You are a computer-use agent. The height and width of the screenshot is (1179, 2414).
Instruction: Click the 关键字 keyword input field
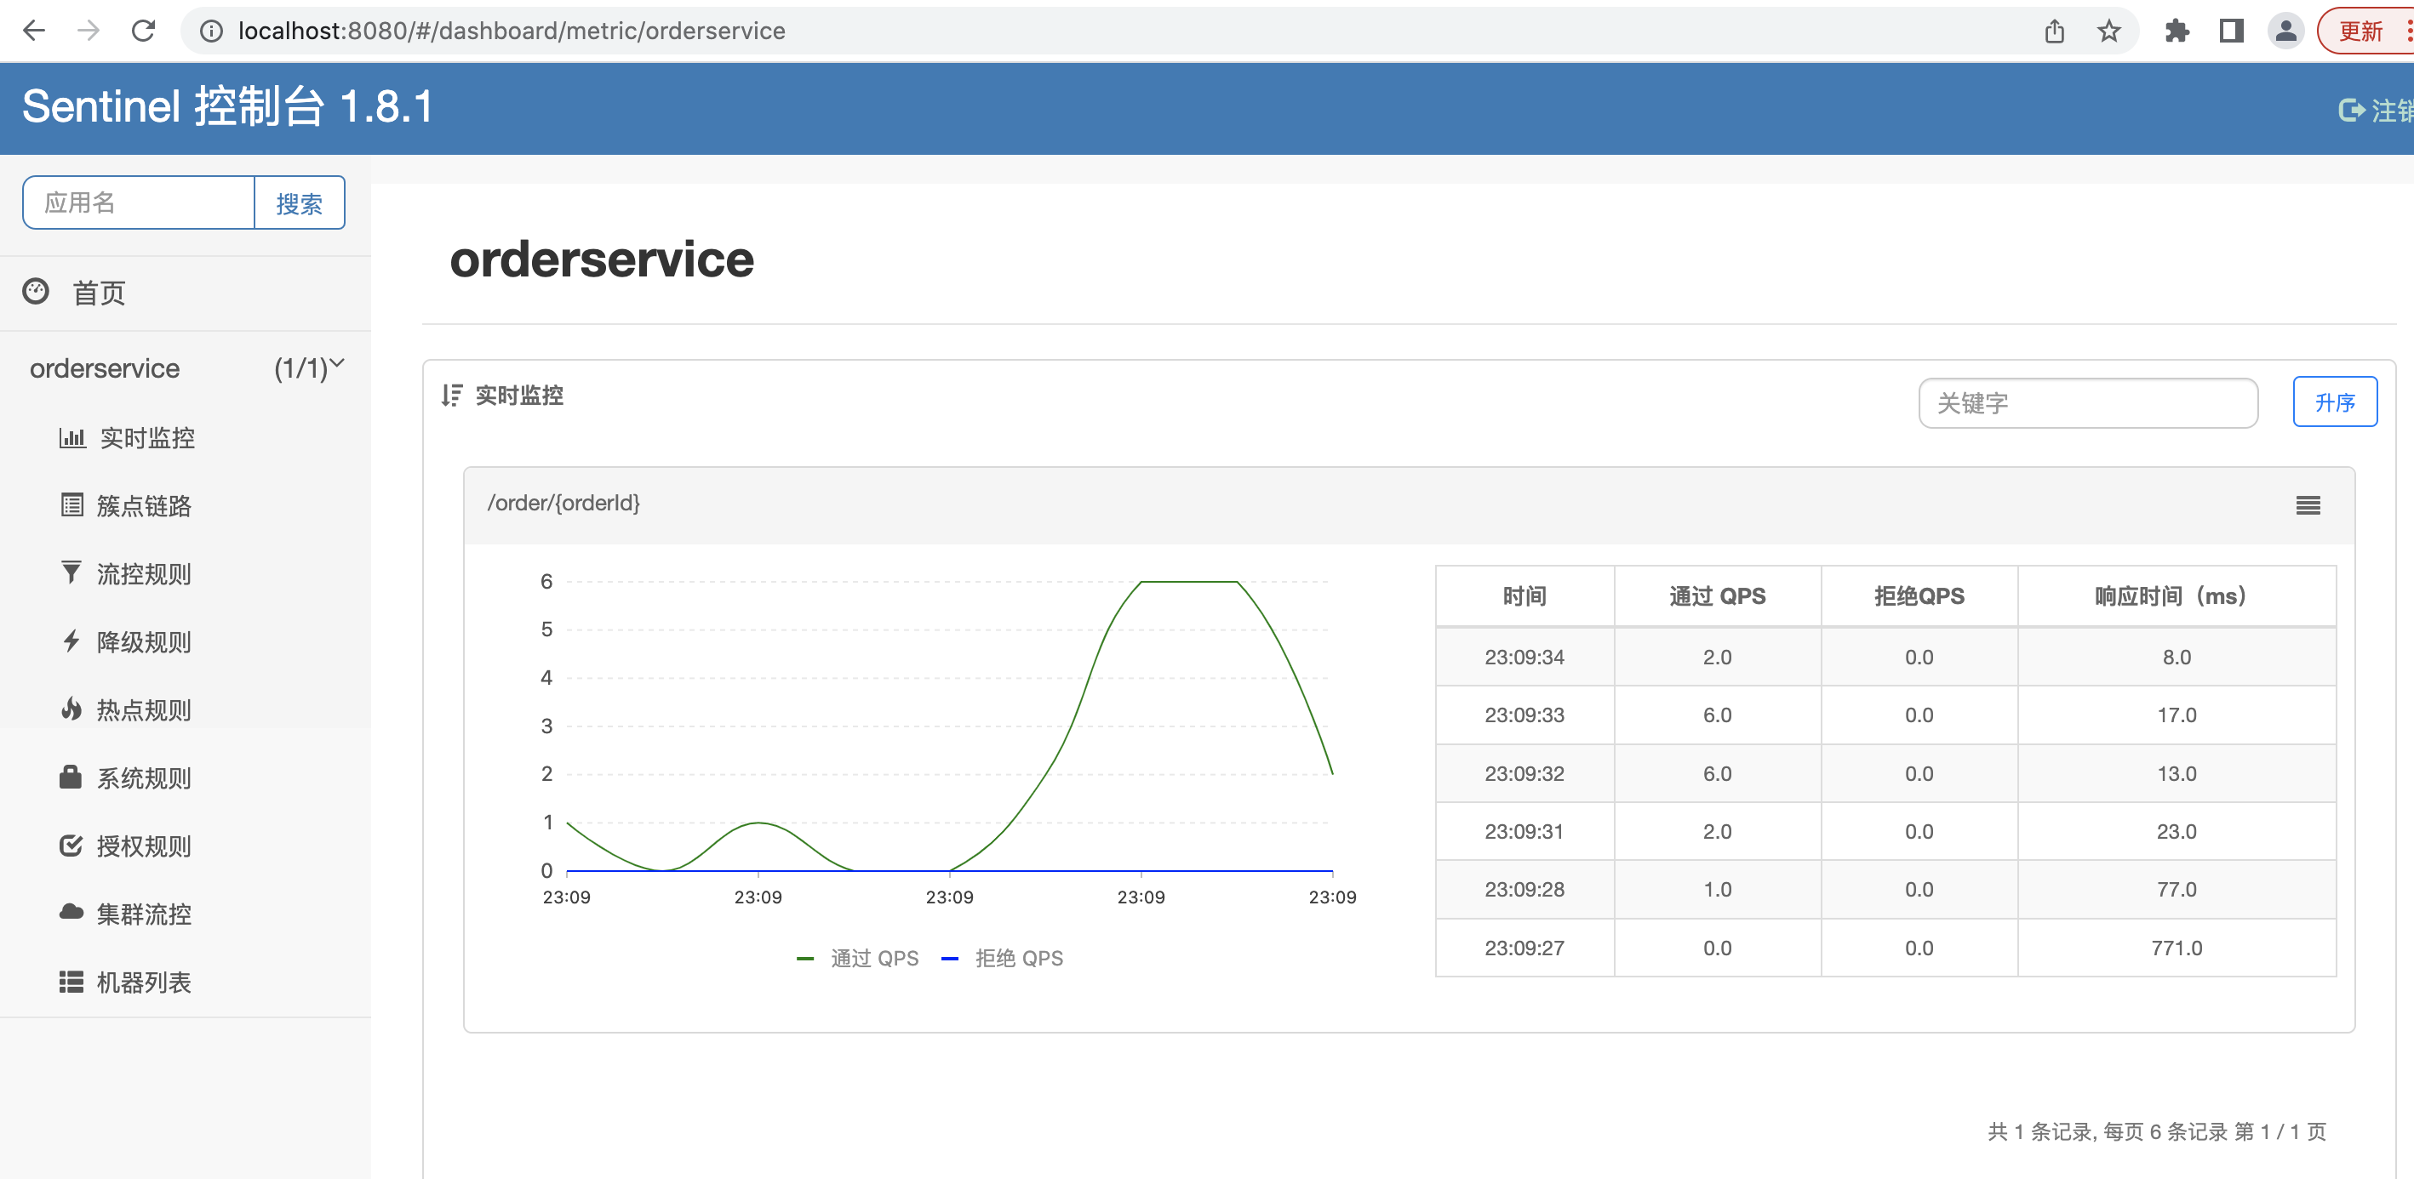pyautogui.click(x=2087, y=402)
